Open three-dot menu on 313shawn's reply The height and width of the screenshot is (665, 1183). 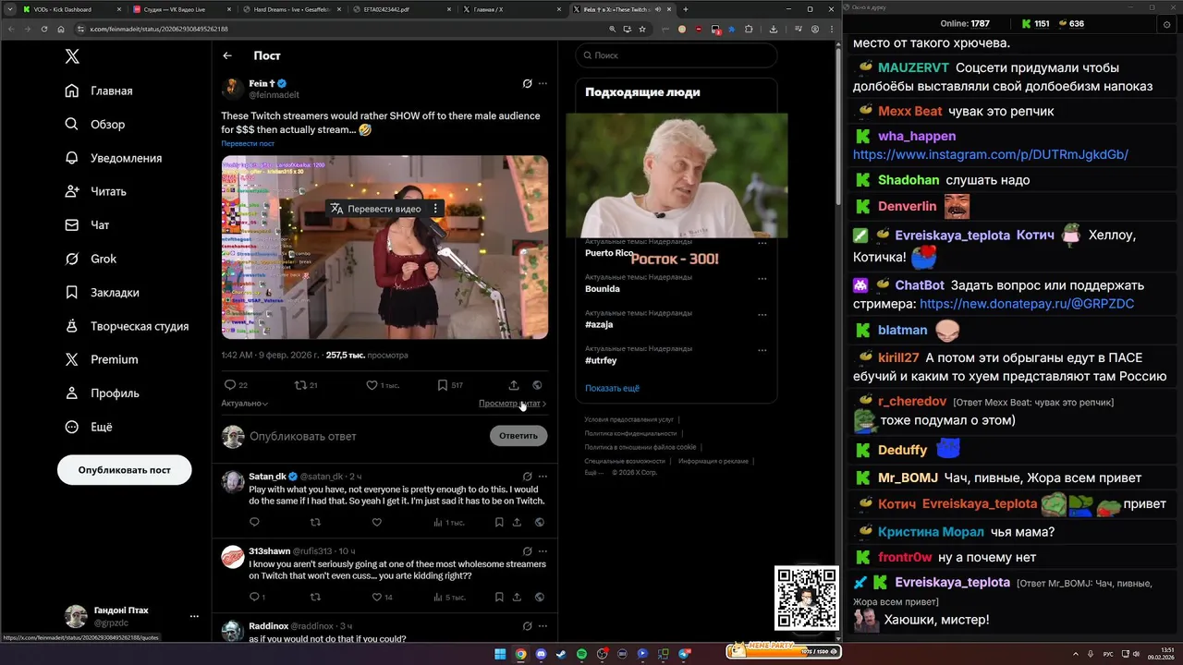tap(543, 551)
